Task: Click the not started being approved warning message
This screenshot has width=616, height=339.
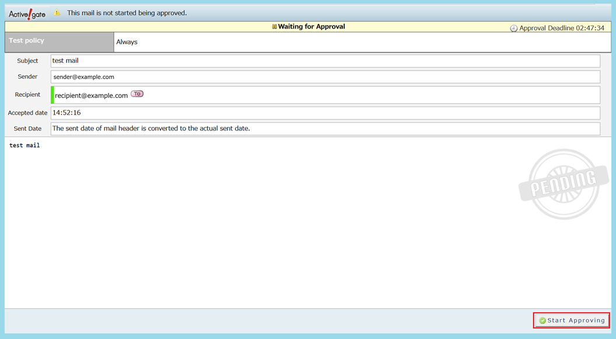Action: click(127, 13)
